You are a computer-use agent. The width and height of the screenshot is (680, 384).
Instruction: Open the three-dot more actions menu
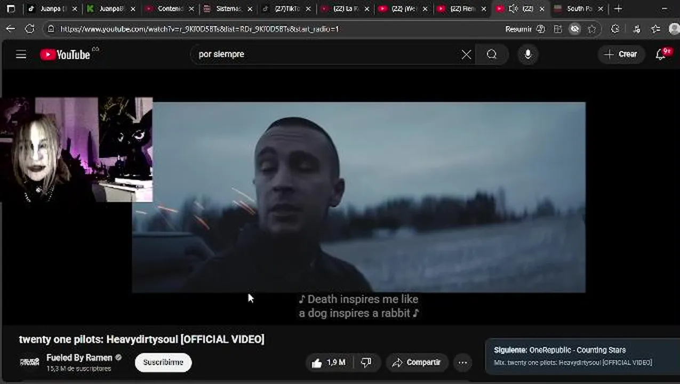click(462, 363)
